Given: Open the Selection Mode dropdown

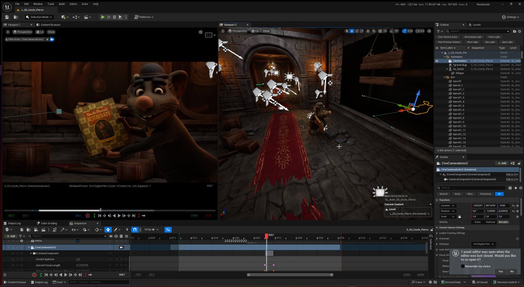Looking at the screenshot, I should pyautogui.click(x=39, y=17).
